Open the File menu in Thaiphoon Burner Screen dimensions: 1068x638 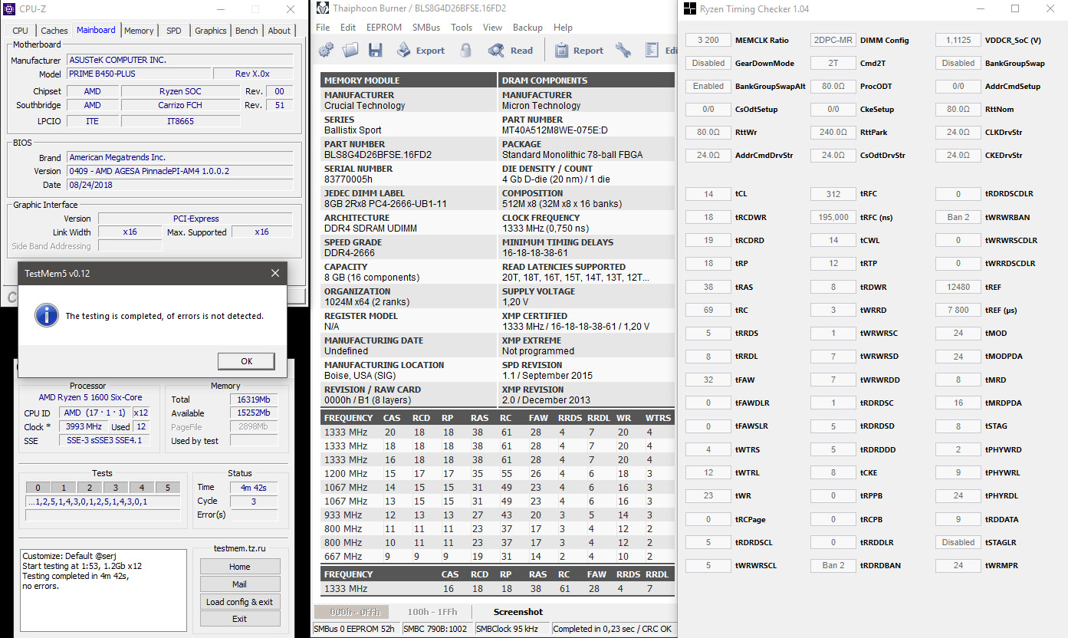(x=323, y=28)
